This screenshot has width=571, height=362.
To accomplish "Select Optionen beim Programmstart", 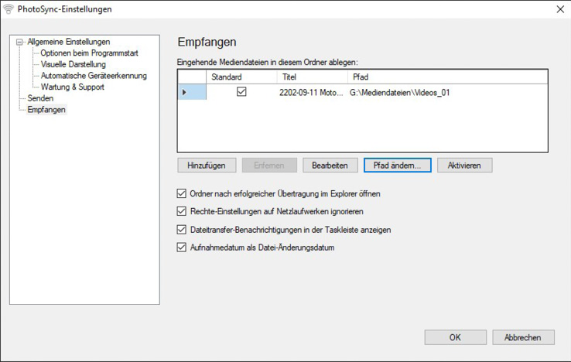I will click(89, 53).
